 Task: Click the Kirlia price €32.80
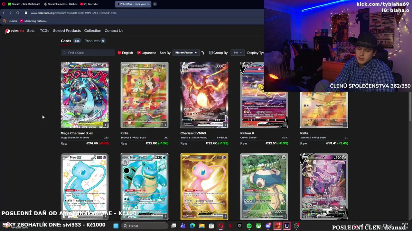click(151, 143)
